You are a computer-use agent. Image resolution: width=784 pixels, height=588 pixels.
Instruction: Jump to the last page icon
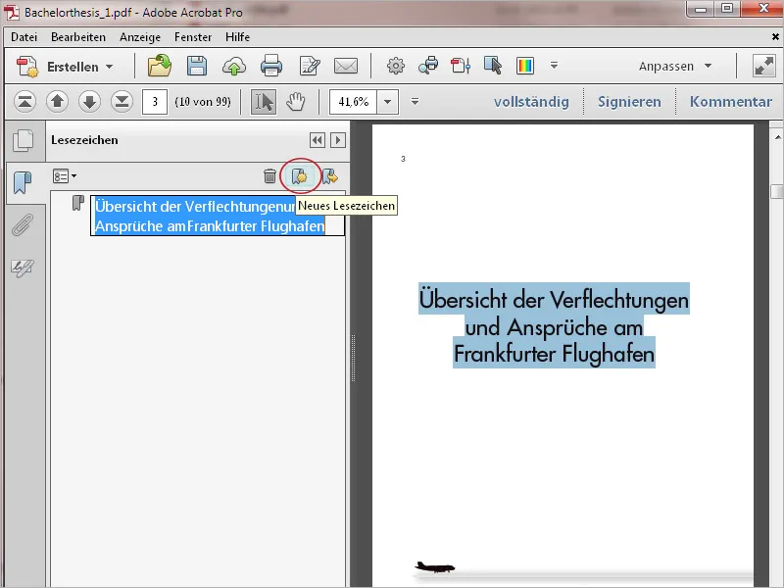point(122,102)
